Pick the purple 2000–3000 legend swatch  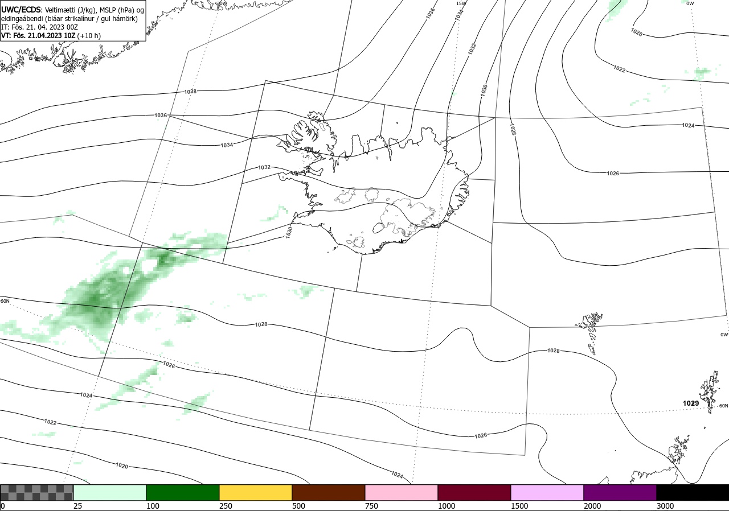pyautogui.click(x=620, y=492)
